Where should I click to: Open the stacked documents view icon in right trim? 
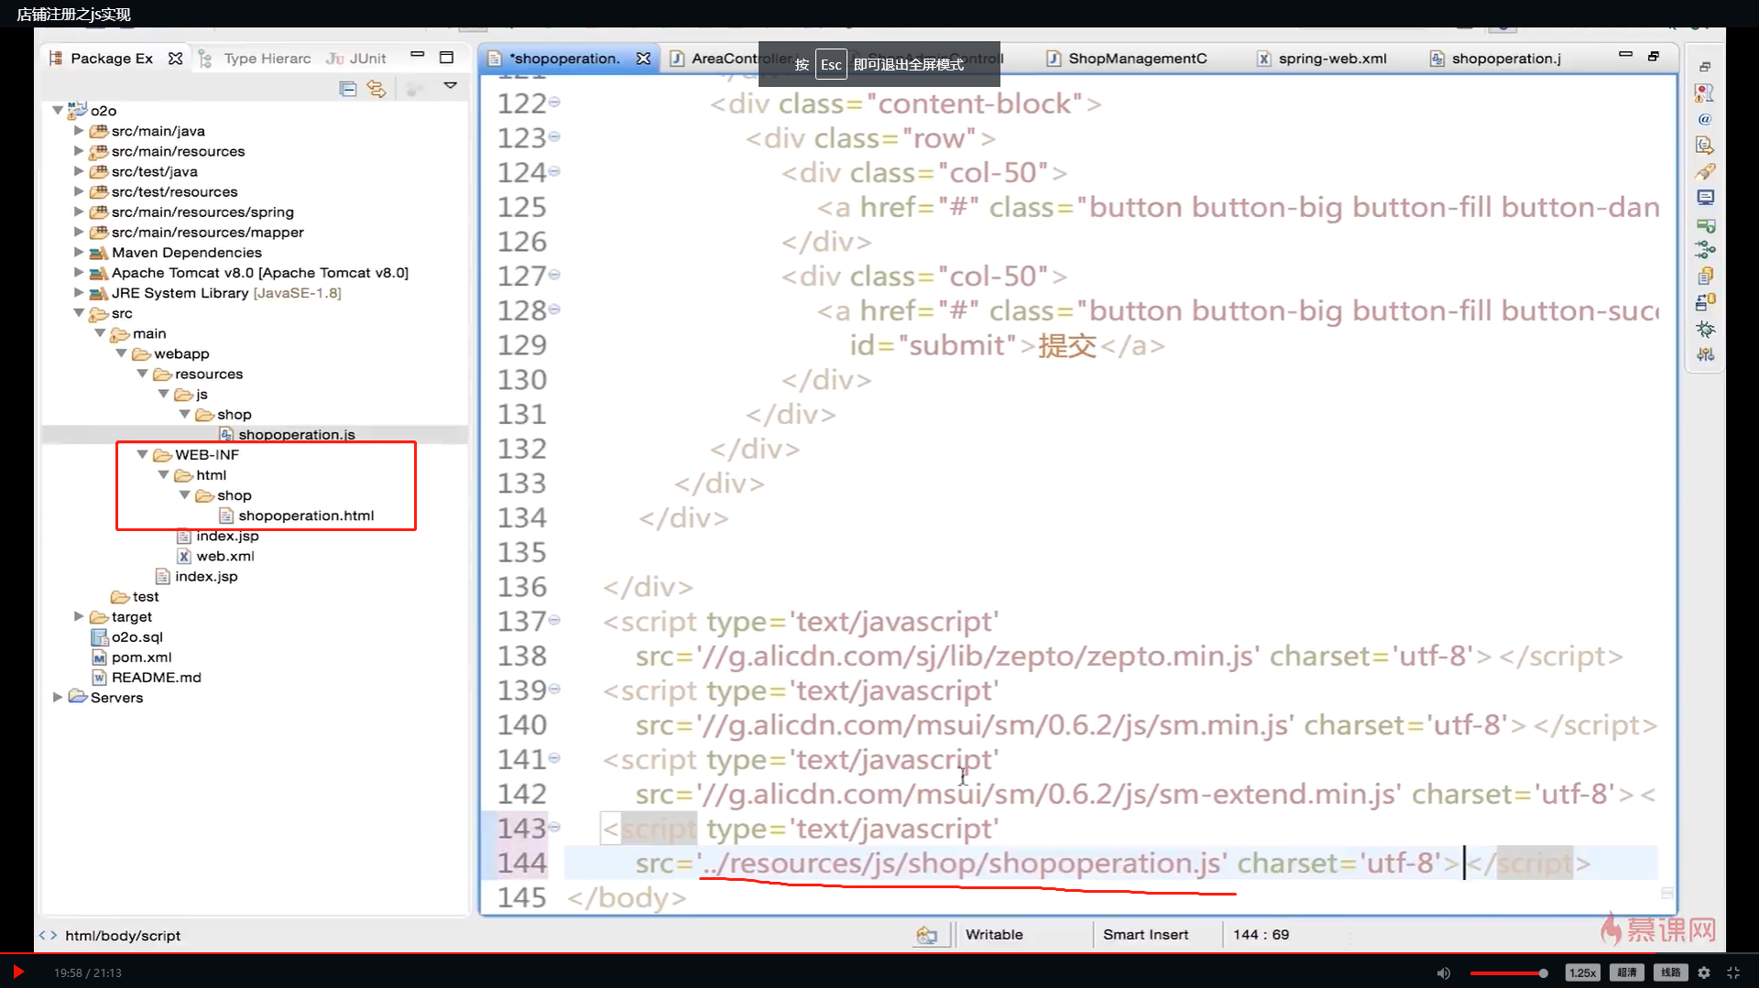click(x=1705, y=276)
